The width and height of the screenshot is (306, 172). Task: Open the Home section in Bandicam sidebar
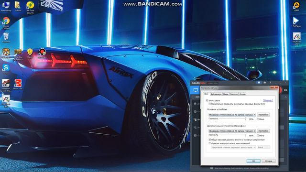pos(195,104)
